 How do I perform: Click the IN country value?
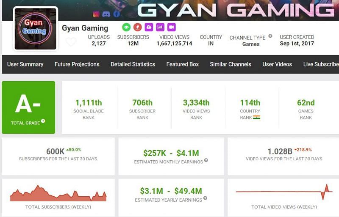[211, 44]
